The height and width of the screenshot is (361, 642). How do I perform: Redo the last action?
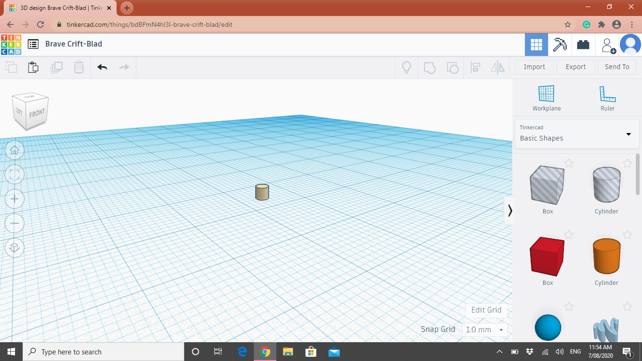coord(124,67)
